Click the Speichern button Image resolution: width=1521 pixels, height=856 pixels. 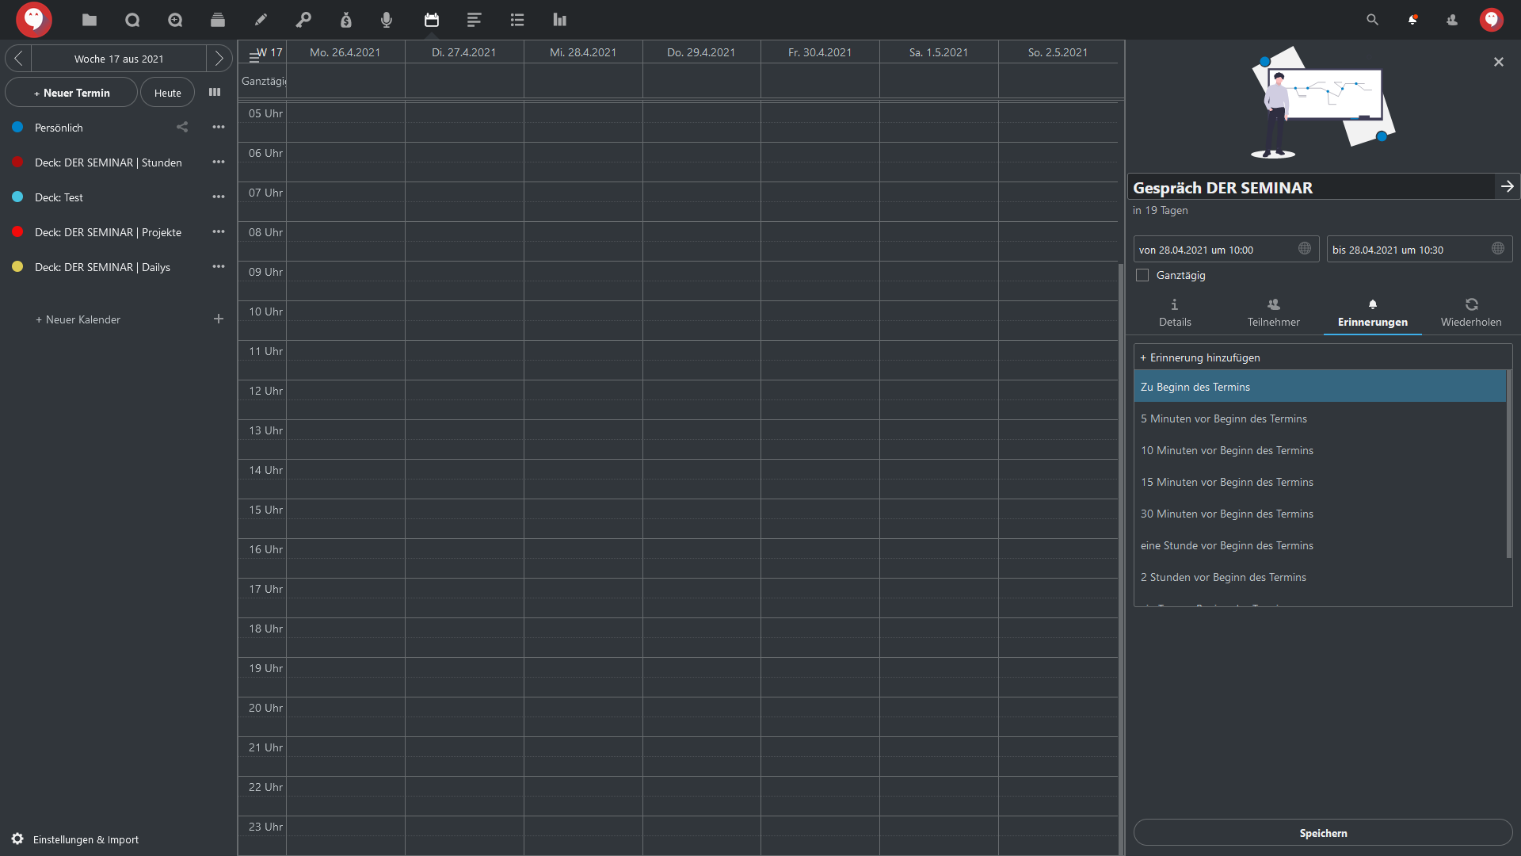pyautogui.click(x=1323, y=833)
